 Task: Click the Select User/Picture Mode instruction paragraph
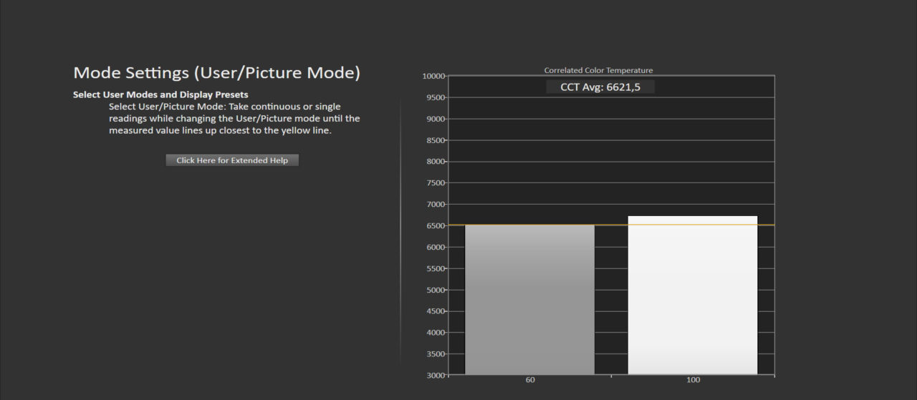tap(234, 119)
